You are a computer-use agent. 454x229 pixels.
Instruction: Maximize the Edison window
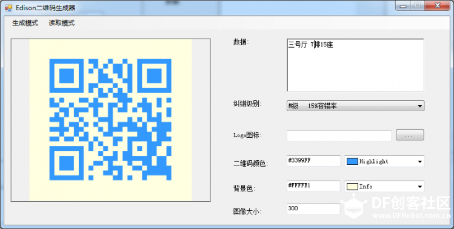(418, 6)
